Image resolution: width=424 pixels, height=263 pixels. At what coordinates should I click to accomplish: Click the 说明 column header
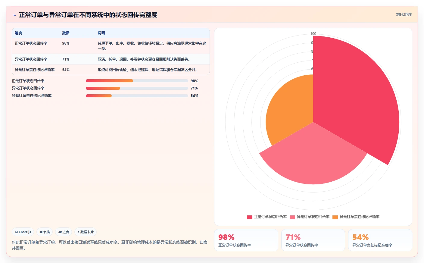click(x=101, y=33)
